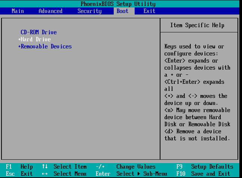The image size is (242, 178).
Task: Switch to the Advanced tab
Action: (x=50, y=11)
